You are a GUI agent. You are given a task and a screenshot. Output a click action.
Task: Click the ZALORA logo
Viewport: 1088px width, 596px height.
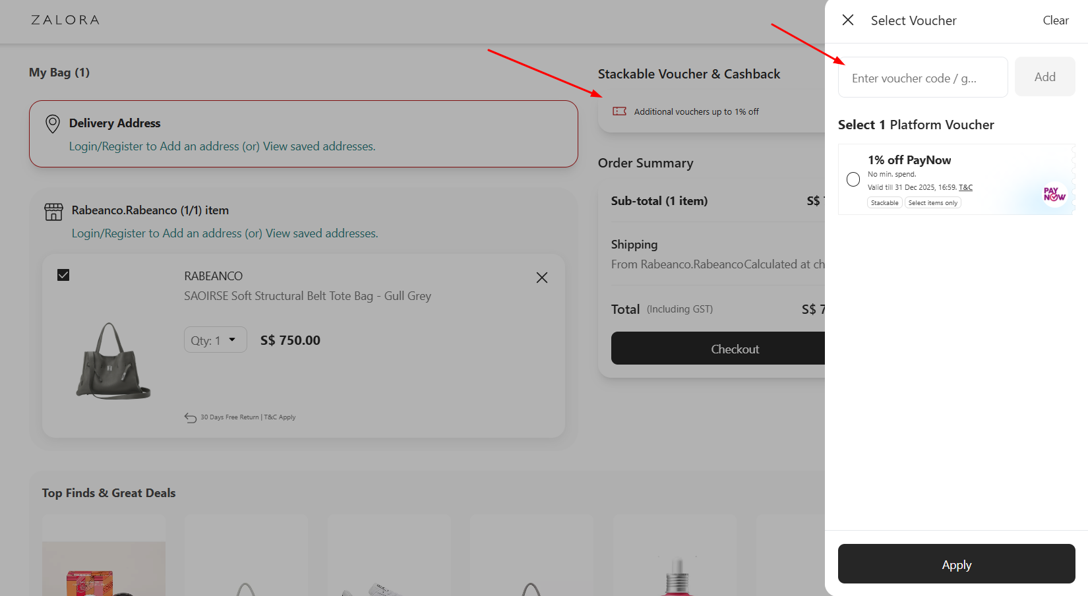coord(64,20)
